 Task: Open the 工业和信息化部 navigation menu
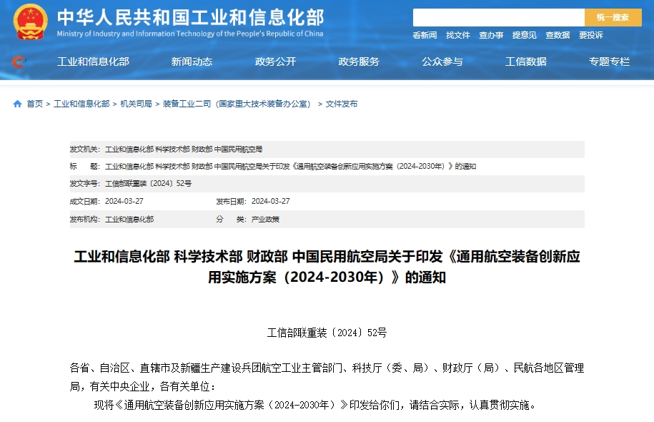(x=93, y=62)
